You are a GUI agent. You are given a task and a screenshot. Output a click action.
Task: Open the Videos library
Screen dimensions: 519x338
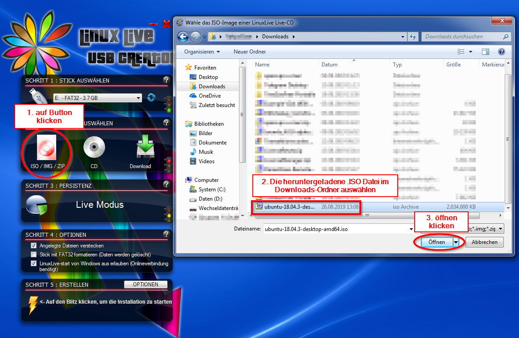pos(206,161)
